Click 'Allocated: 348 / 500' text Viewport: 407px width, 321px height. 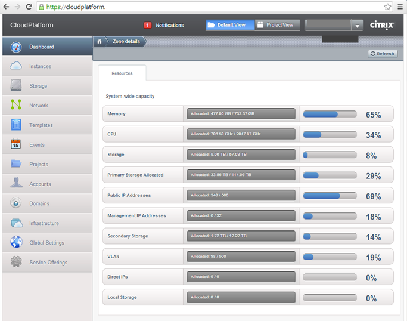point(210,195)
